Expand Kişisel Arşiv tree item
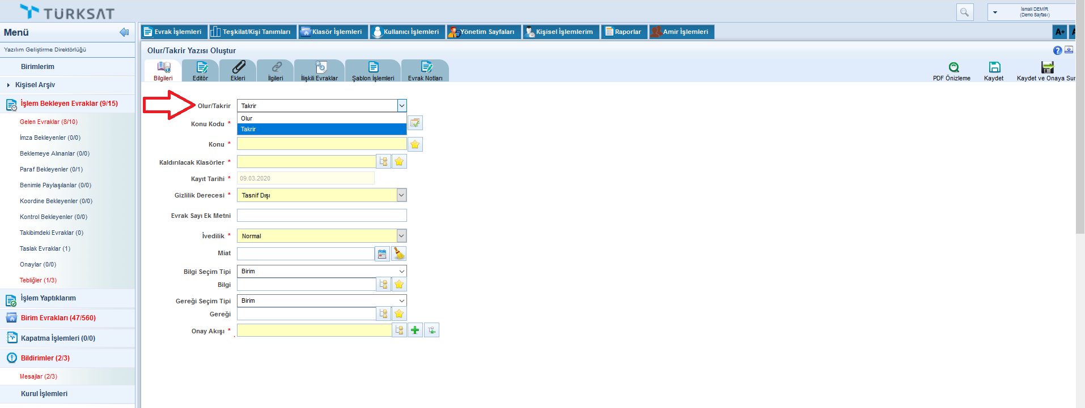This screenshot has width=1085, height=408. (x=9, y=85)
